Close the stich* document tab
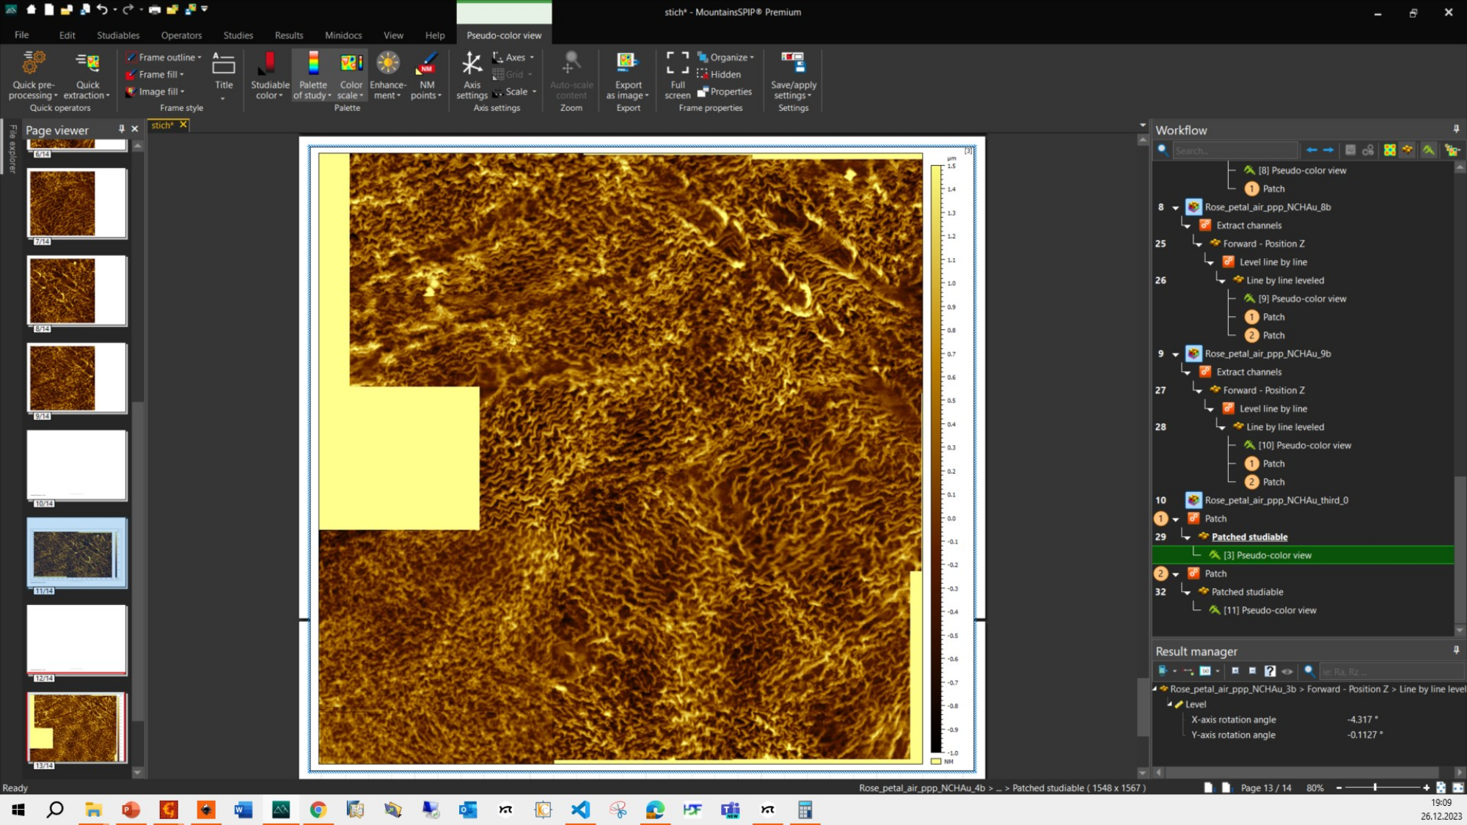Screen dimensions: 1467x825 click(183, 125)
